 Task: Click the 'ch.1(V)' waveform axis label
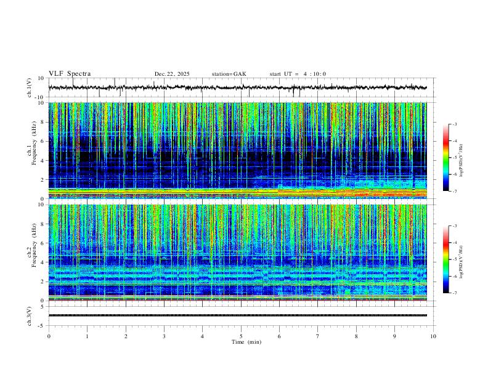pyautogui.click(x=30, y=87)
